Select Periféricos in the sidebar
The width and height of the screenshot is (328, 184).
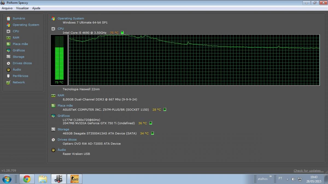20,76
